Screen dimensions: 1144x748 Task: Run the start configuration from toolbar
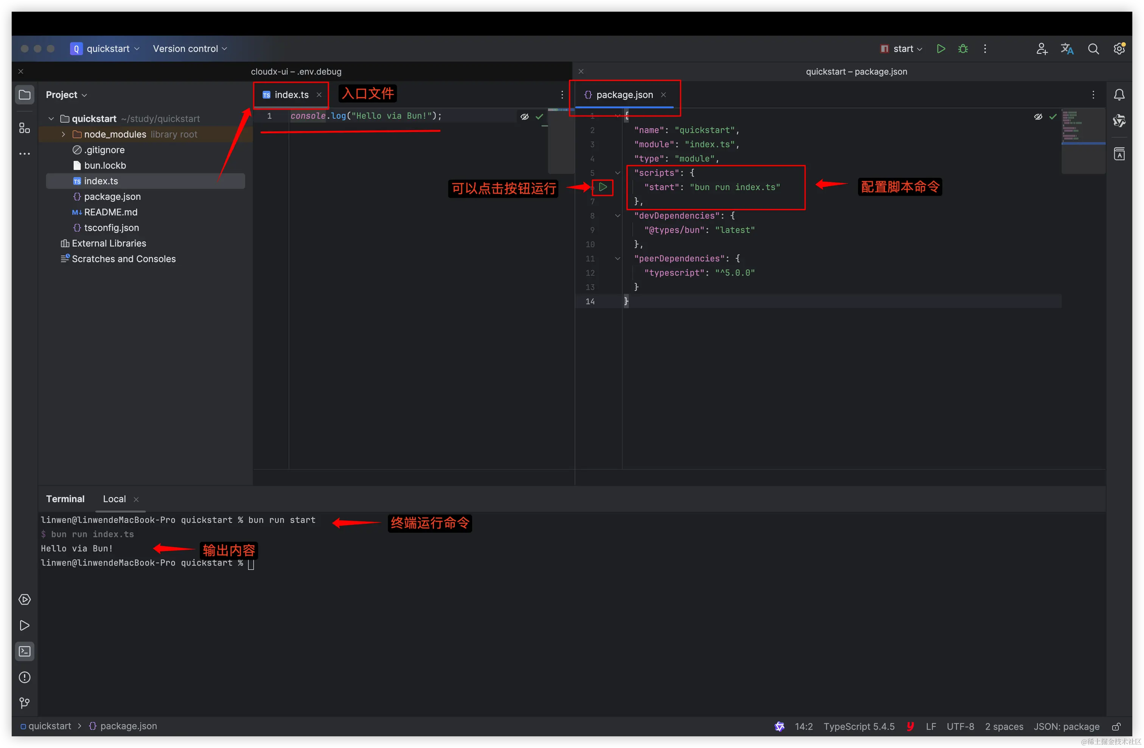pos(941,48)
